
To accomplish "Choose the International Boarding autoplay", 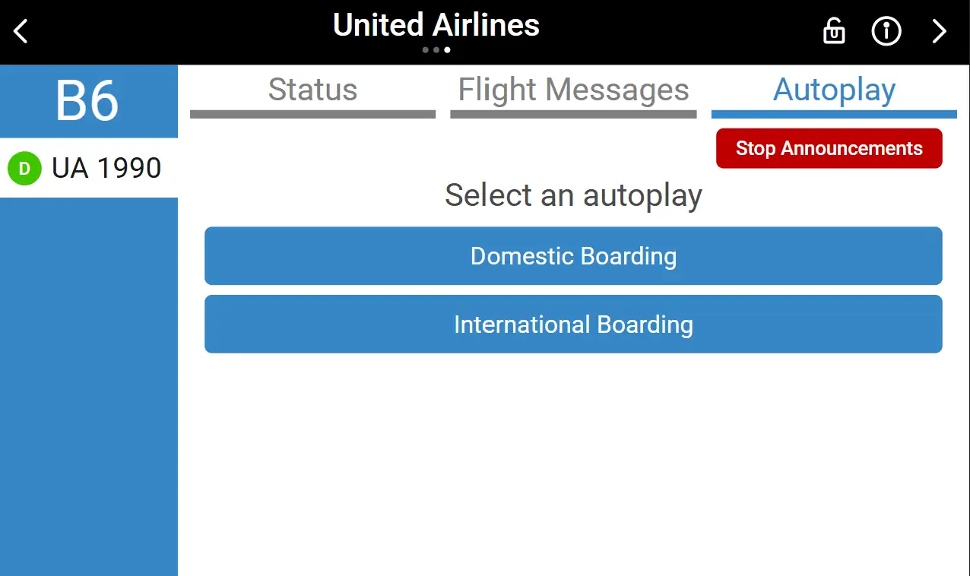I will click(573, 324).
